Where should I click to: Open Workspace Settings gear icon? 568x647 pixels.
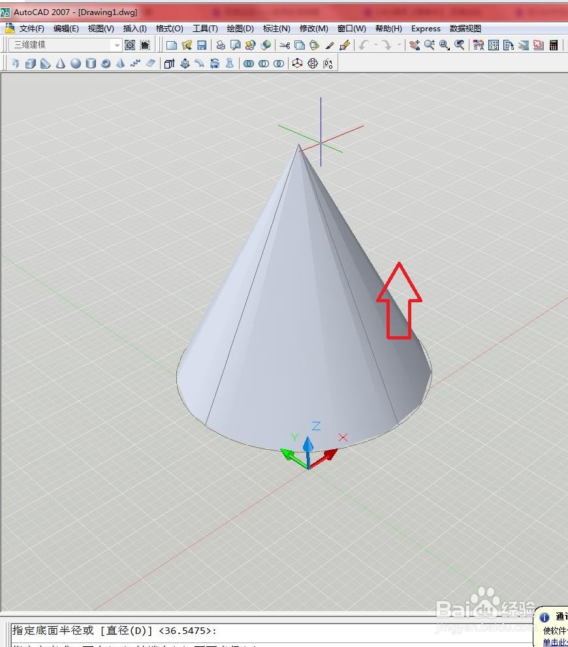tap(130, 45)
